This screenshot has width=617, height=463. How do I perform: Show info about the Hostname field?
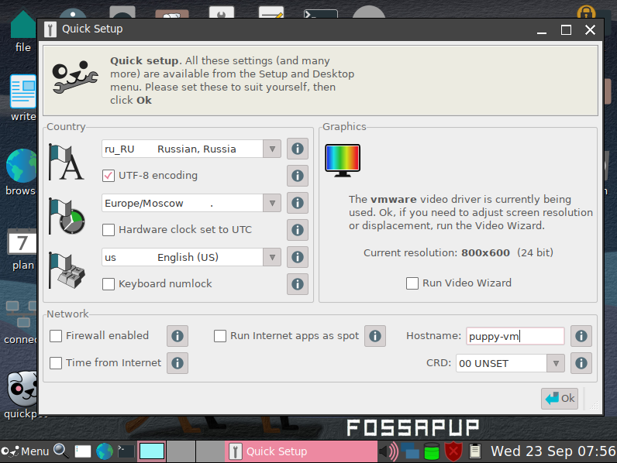click(581, 336)
